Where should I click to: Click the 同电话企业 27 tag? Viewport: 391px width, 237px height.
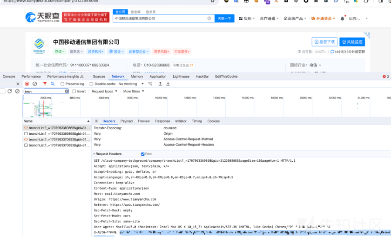click(x=183, y=65)
